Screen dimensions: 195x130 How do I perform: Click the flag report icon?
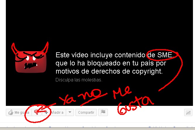[x=103, y=113]
